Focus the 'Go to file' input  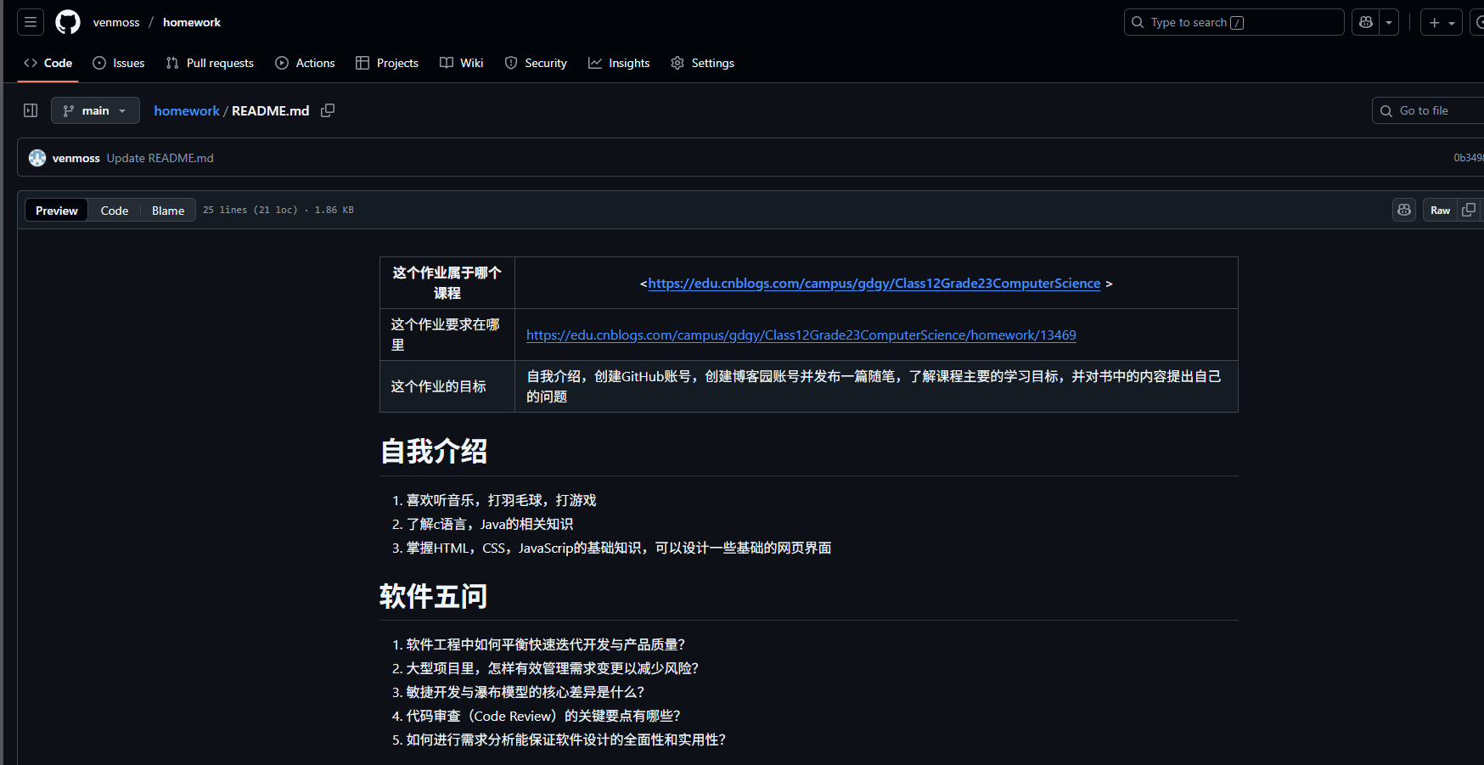point(1428,110)
